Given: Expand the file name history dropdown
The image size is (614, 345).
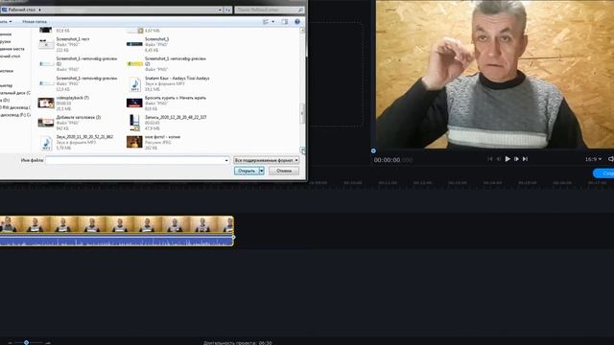Looking at the screenshot, I should [226, 160].
